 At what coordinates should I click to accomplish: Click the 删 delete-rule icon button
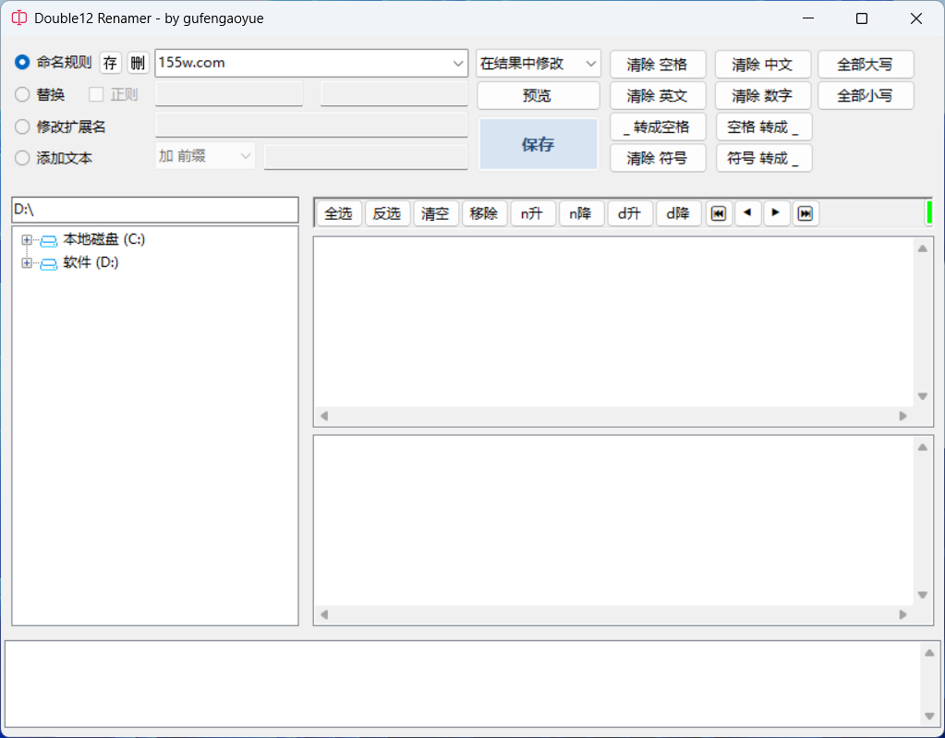[138, 63]
